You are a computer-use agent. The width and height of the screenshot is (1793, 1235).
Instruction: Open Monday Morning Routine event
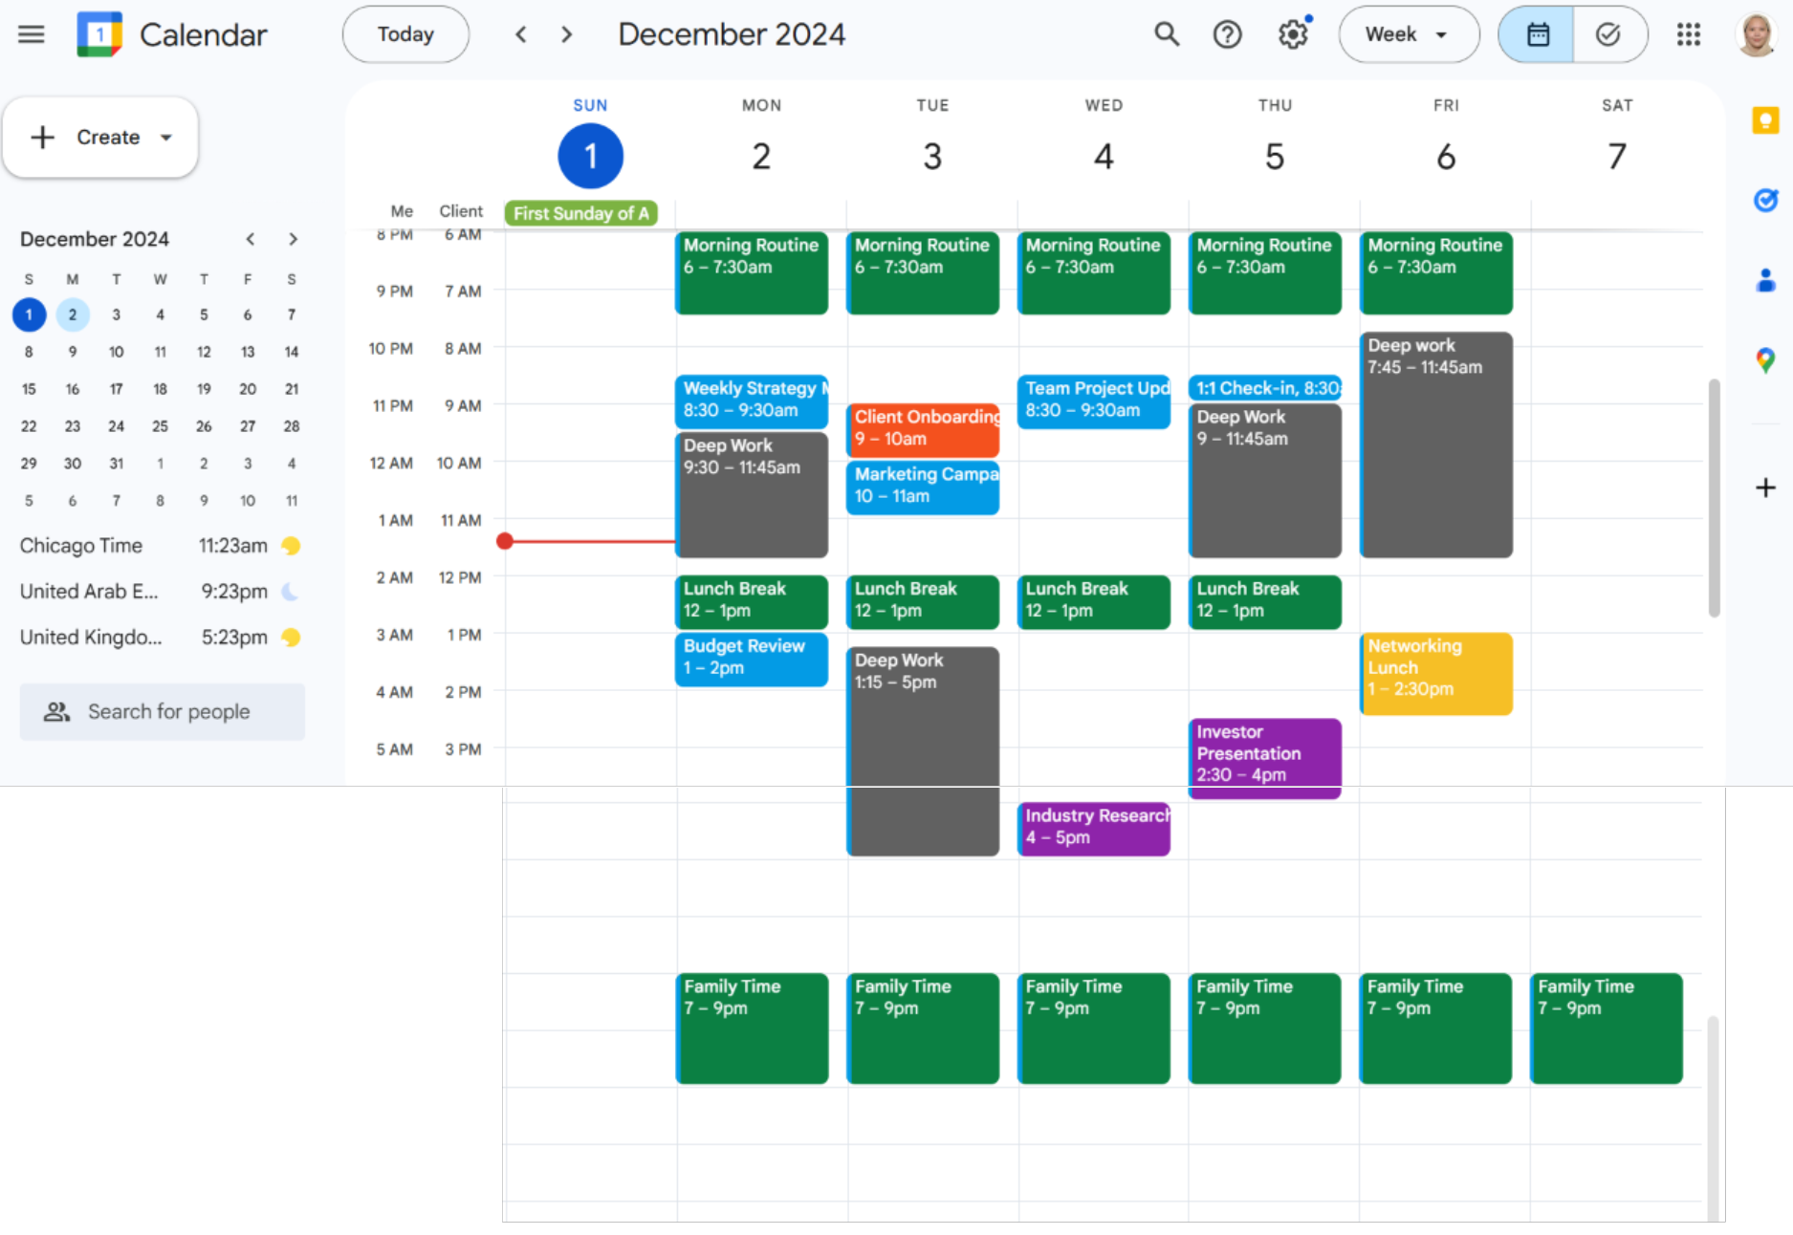(x=752, y=273)
